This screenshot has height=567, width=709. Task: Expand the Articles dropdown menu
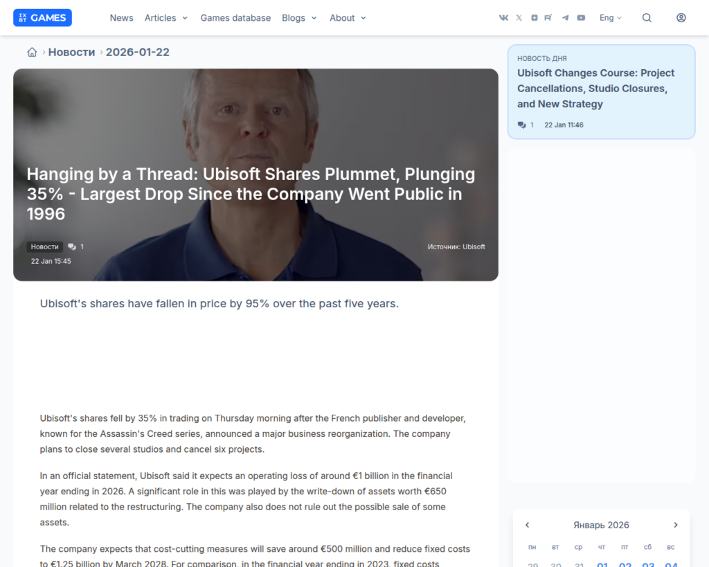pos(166,18)
